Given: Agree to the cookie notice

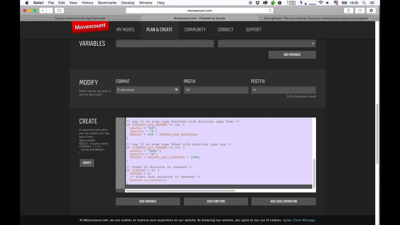Looking at the screenshot, I should pos(287,220).
